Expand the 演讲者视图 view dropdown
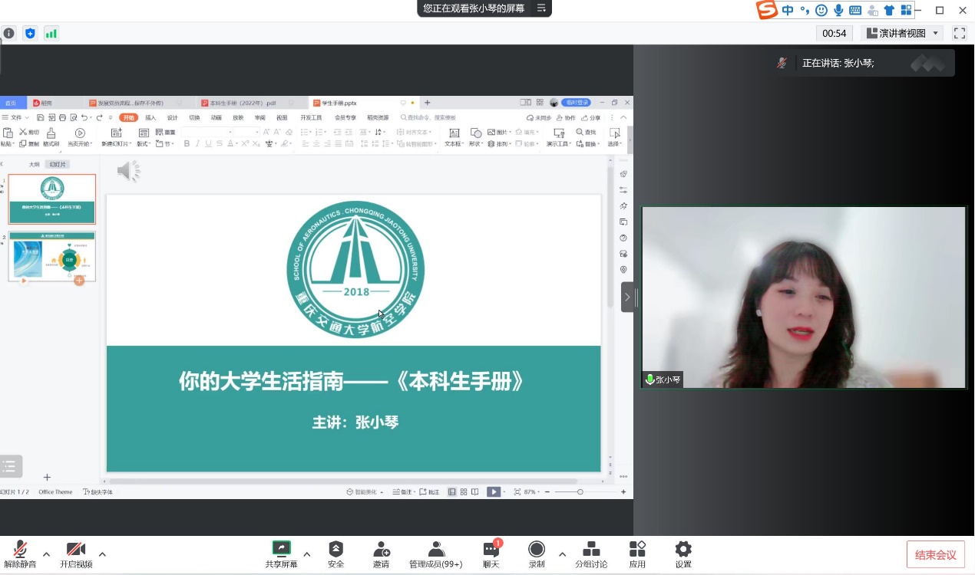975x575 pixels. point(903,33)
